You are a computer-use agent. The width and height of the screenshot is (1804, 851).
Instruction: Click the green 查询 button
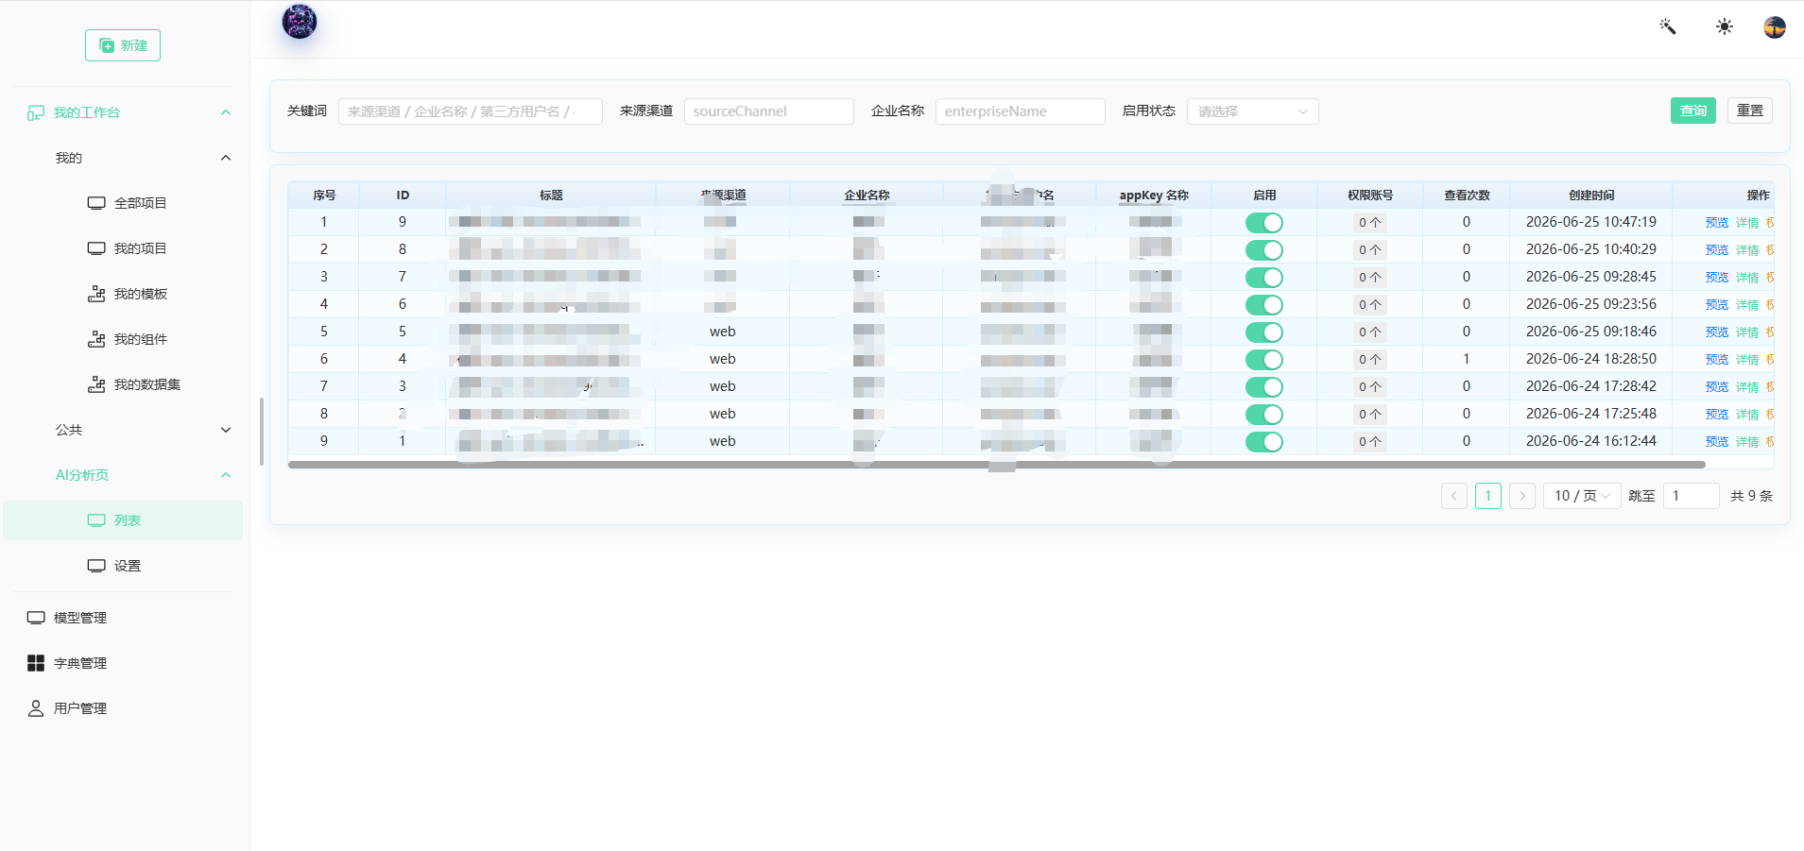coord(1692,111)
